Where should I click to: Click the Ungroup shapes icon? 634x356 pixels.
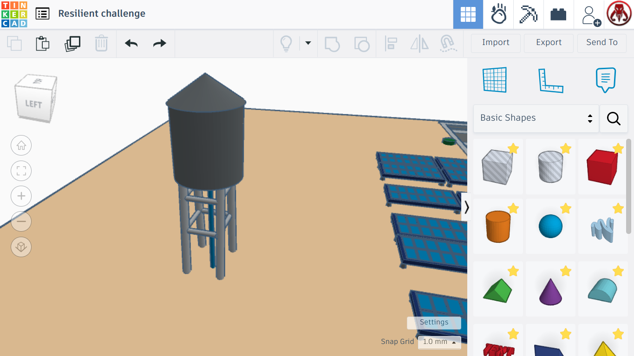point(362,44)
